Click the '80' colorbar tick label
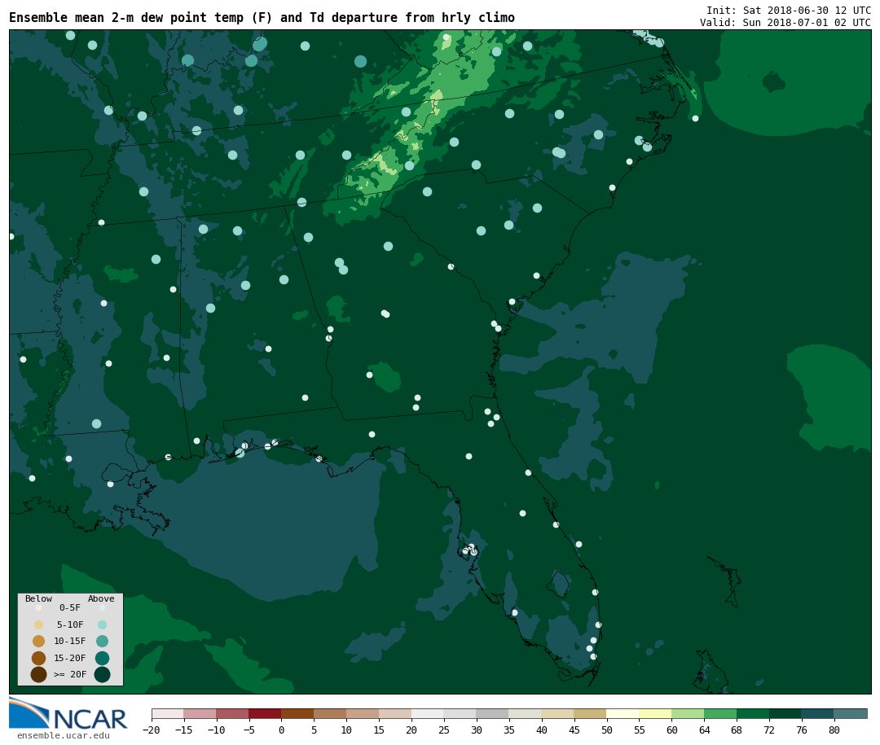The height and width of the screenshot is (745, 880). tap(835, 730)
